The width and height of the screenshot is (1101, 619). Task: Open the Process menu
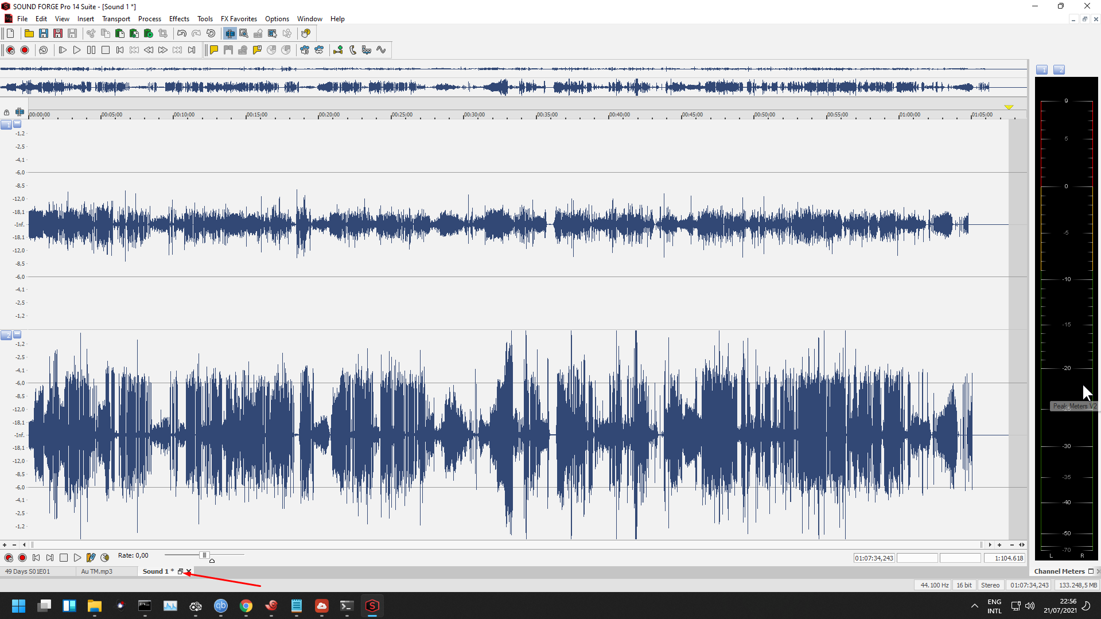pos(149,19)
